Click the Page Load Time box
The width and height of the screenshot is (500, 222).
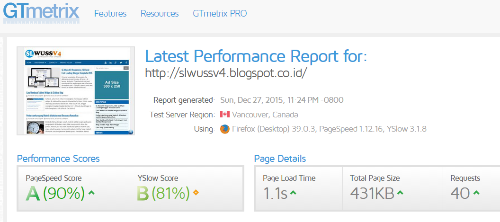(x=299, y=188)
